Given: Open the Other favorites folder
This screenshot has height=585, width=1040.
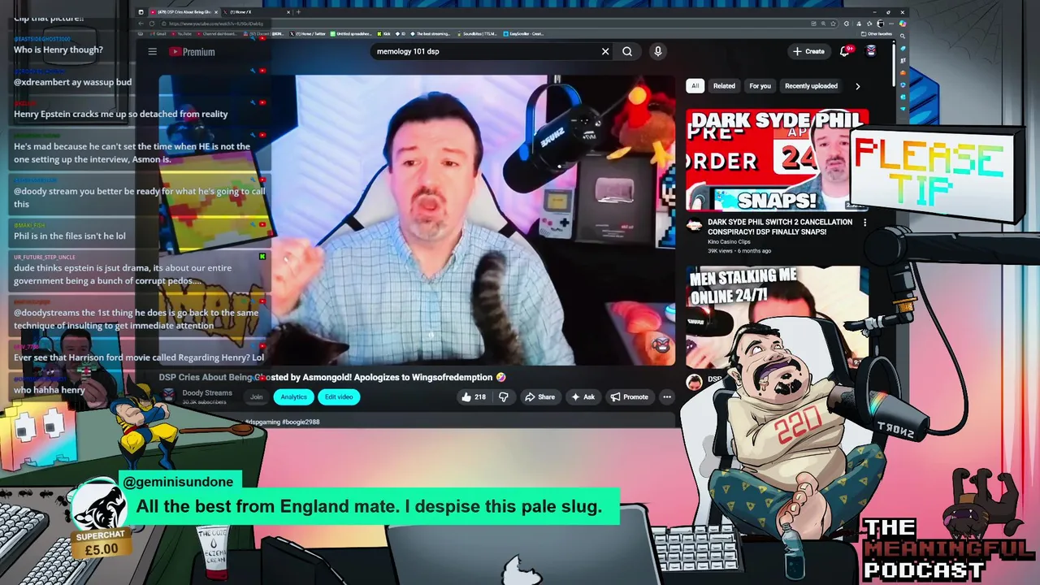Looking at the screenshot, I should [x=877, y=34].
